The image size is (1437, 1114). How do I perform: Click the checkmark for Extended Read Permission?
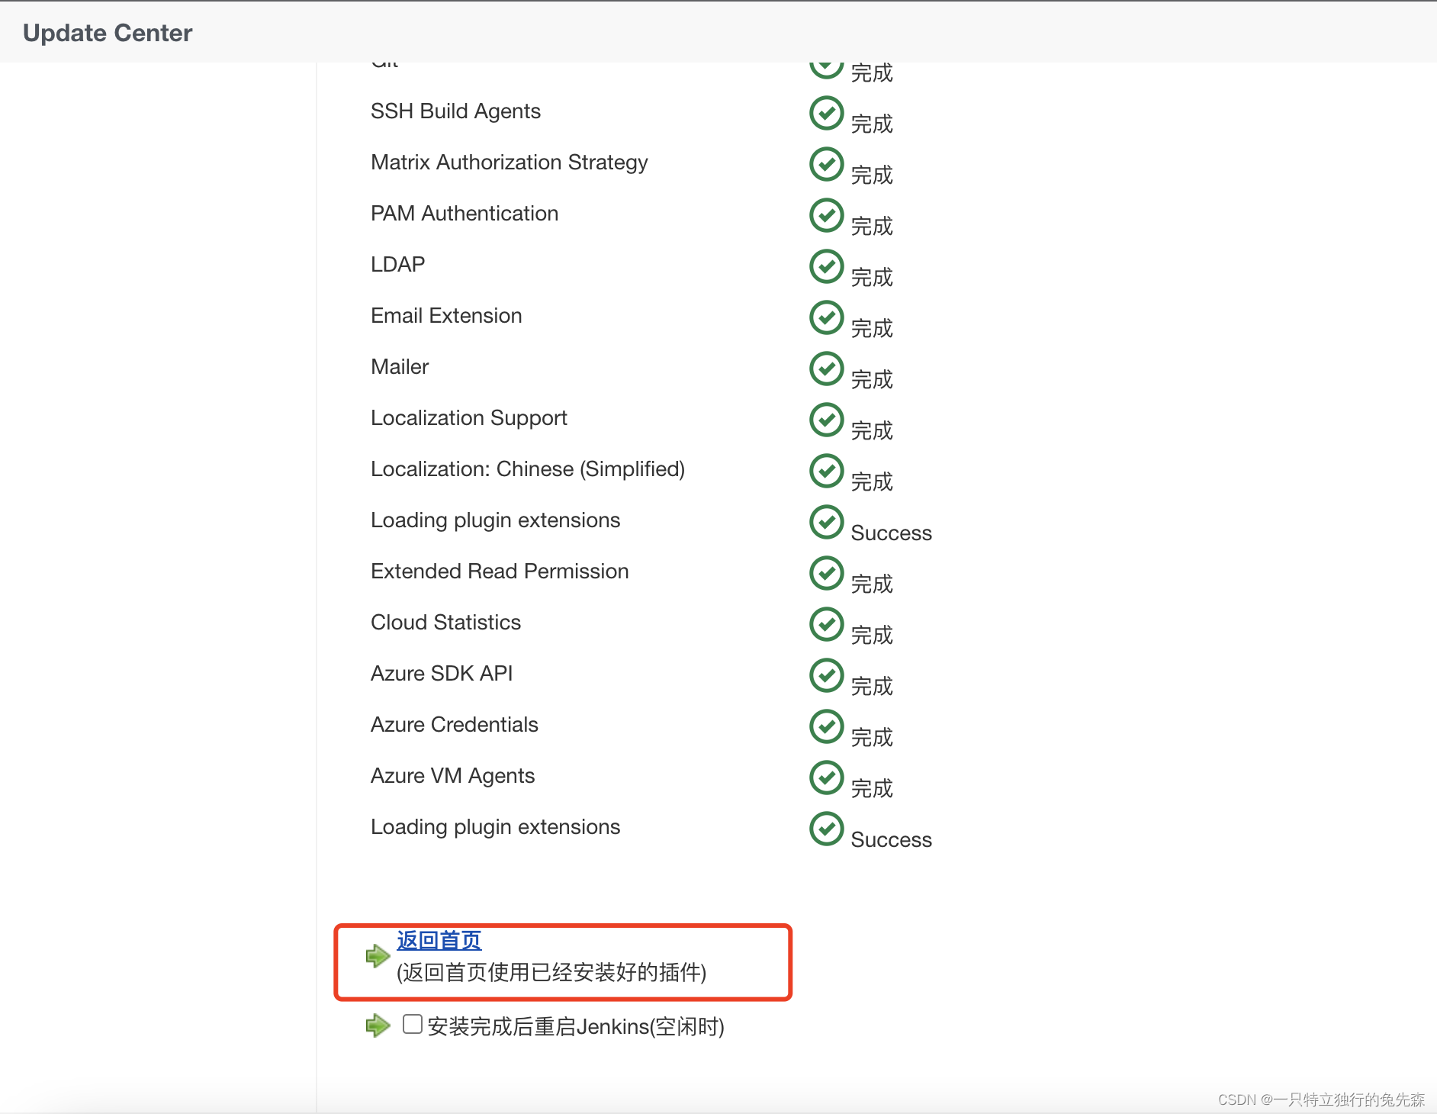tap(826, 573)
